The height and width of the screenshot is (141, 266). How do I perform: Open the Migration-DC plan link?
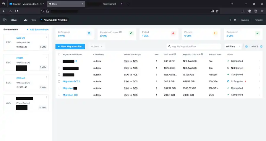70,95
